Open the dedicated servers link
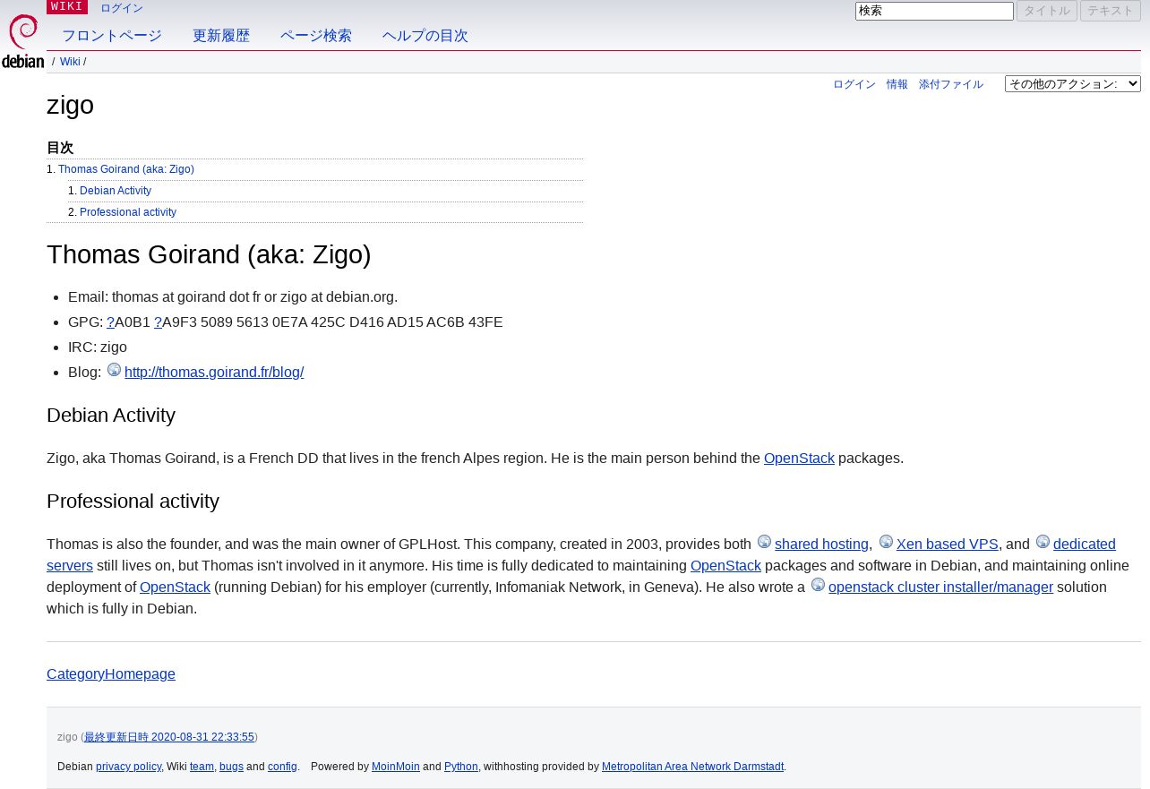The width and height of the screenshot is (1150, 789). click(x=1084, y=545)
